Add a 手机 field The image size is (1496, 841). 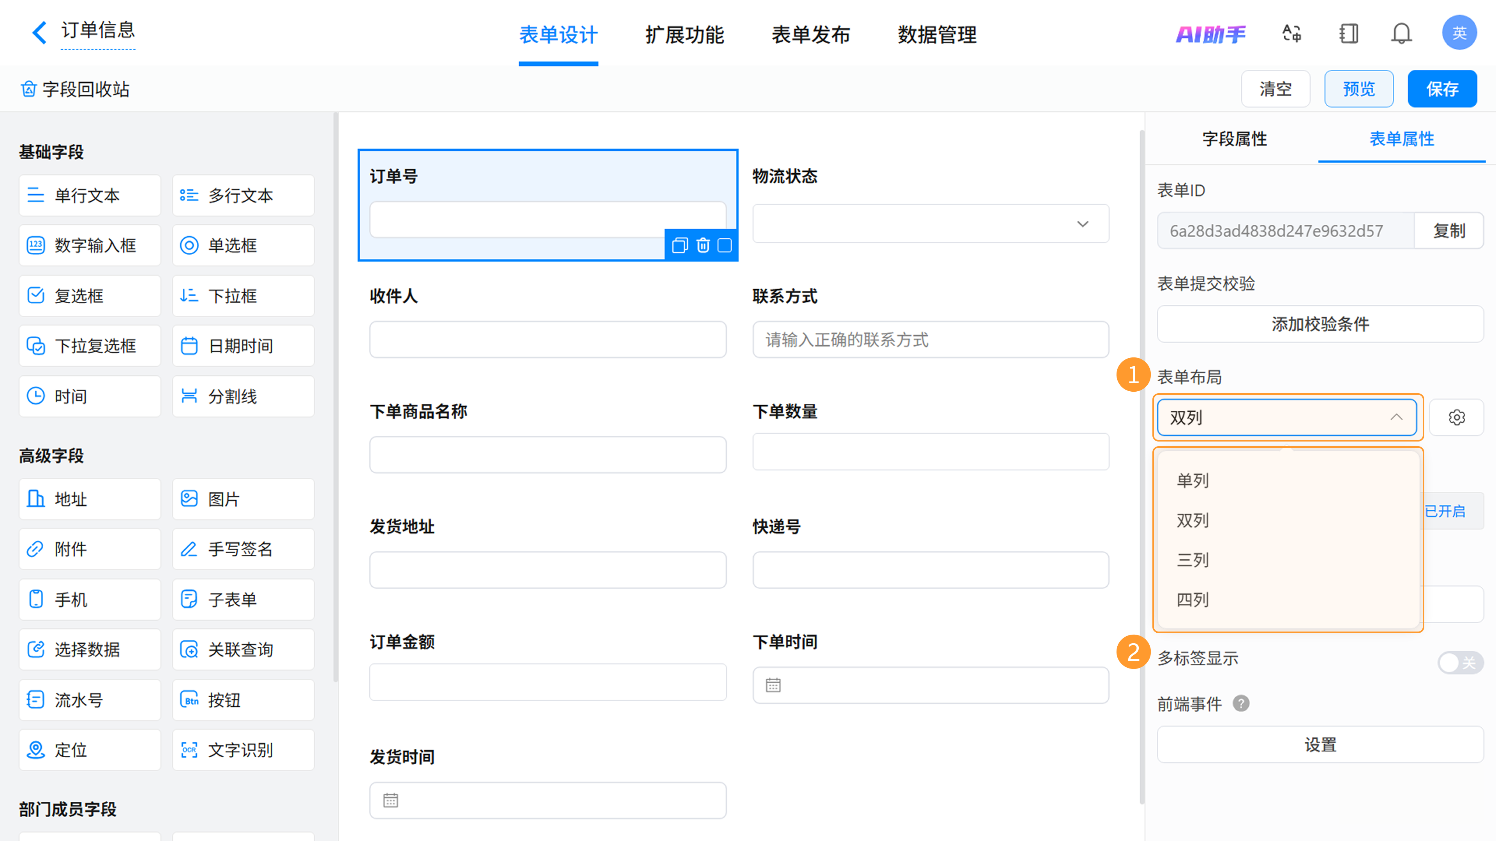tap(90, 600)
